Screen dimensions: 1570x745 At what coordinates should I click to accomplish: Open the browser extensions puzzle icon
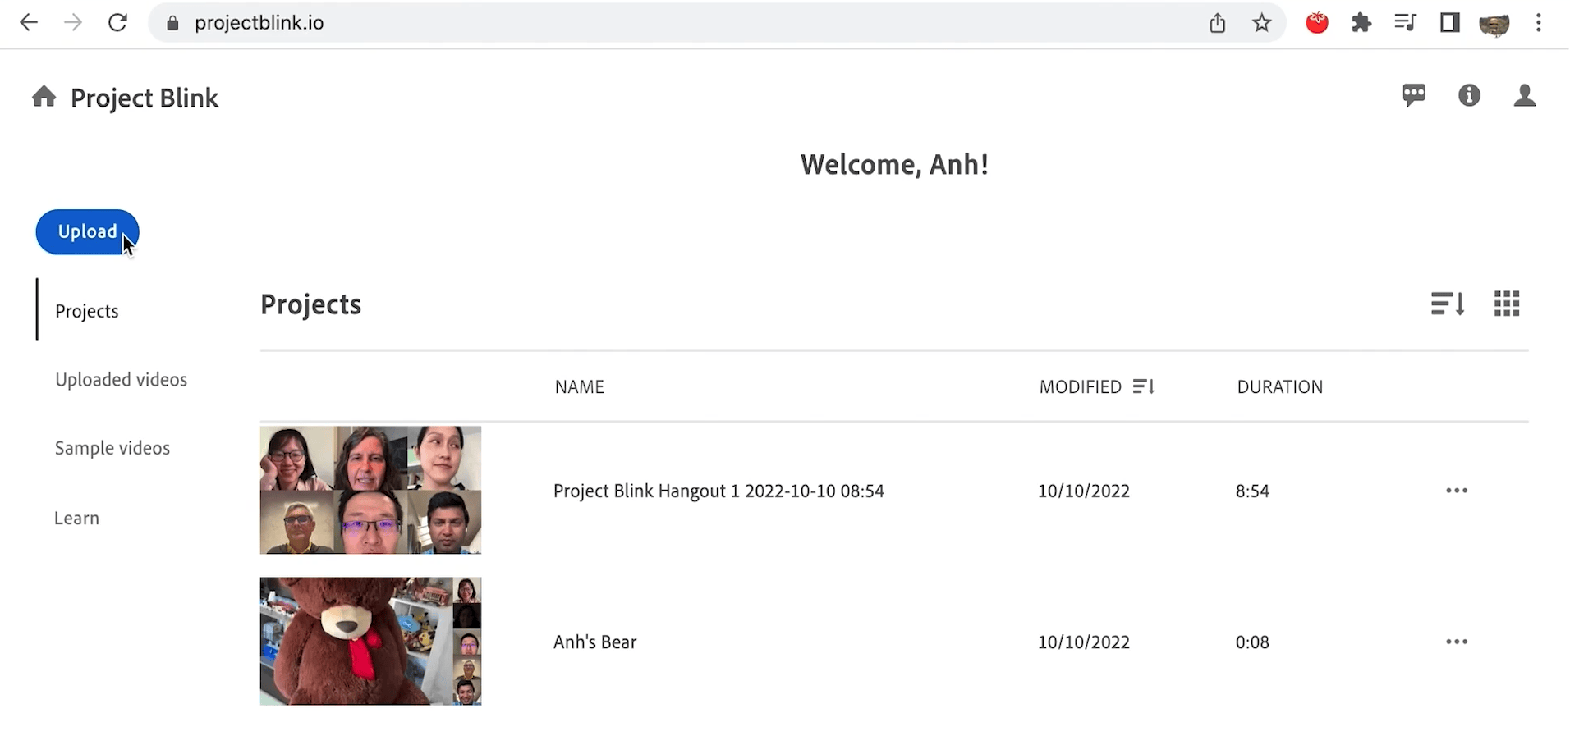pos(1361,22)
